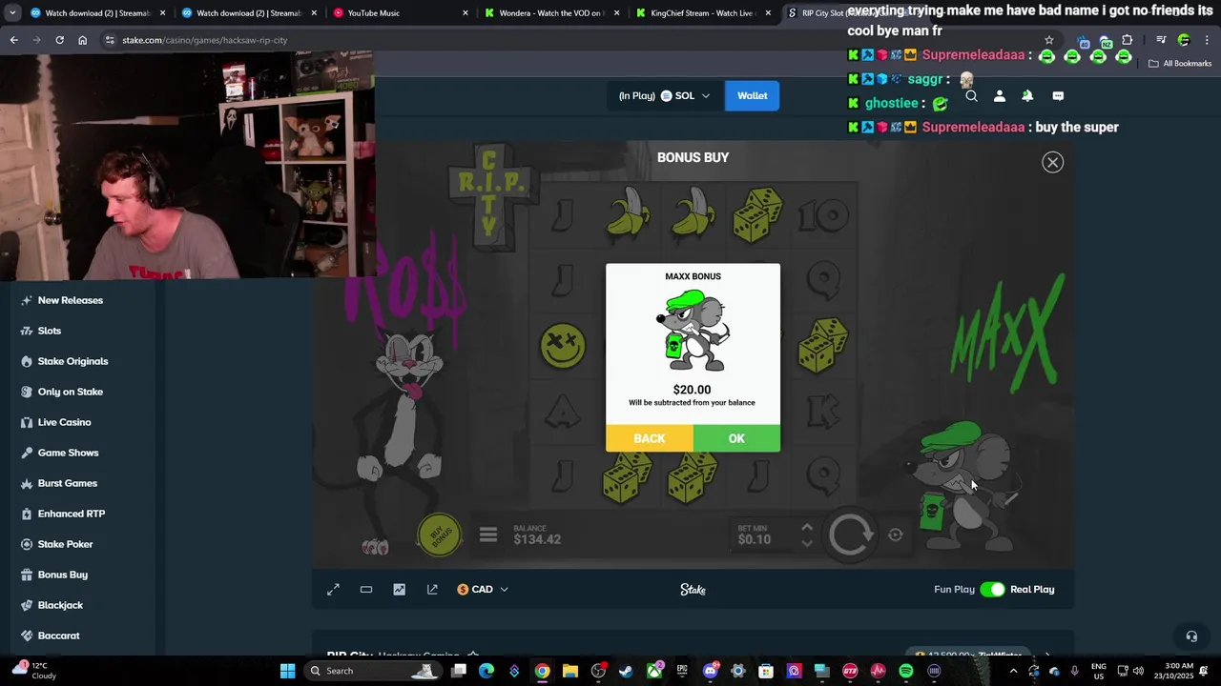
Task: Open Only on Stake
Action: (x=71, y=392)
